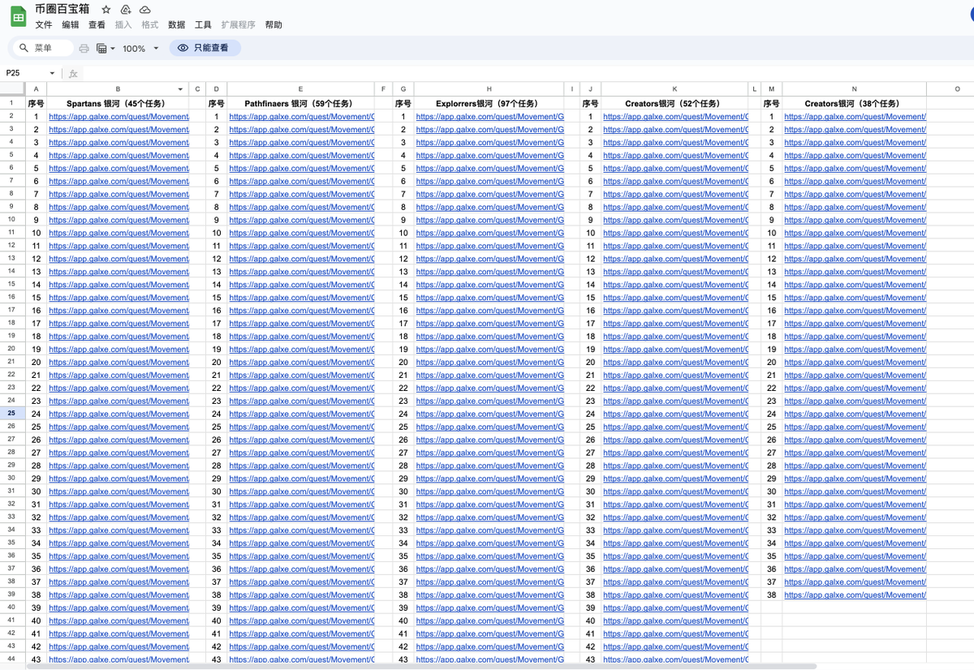Open the 数据 menu
This screenshot has height=670, width=974.
[x=176, y=25]
